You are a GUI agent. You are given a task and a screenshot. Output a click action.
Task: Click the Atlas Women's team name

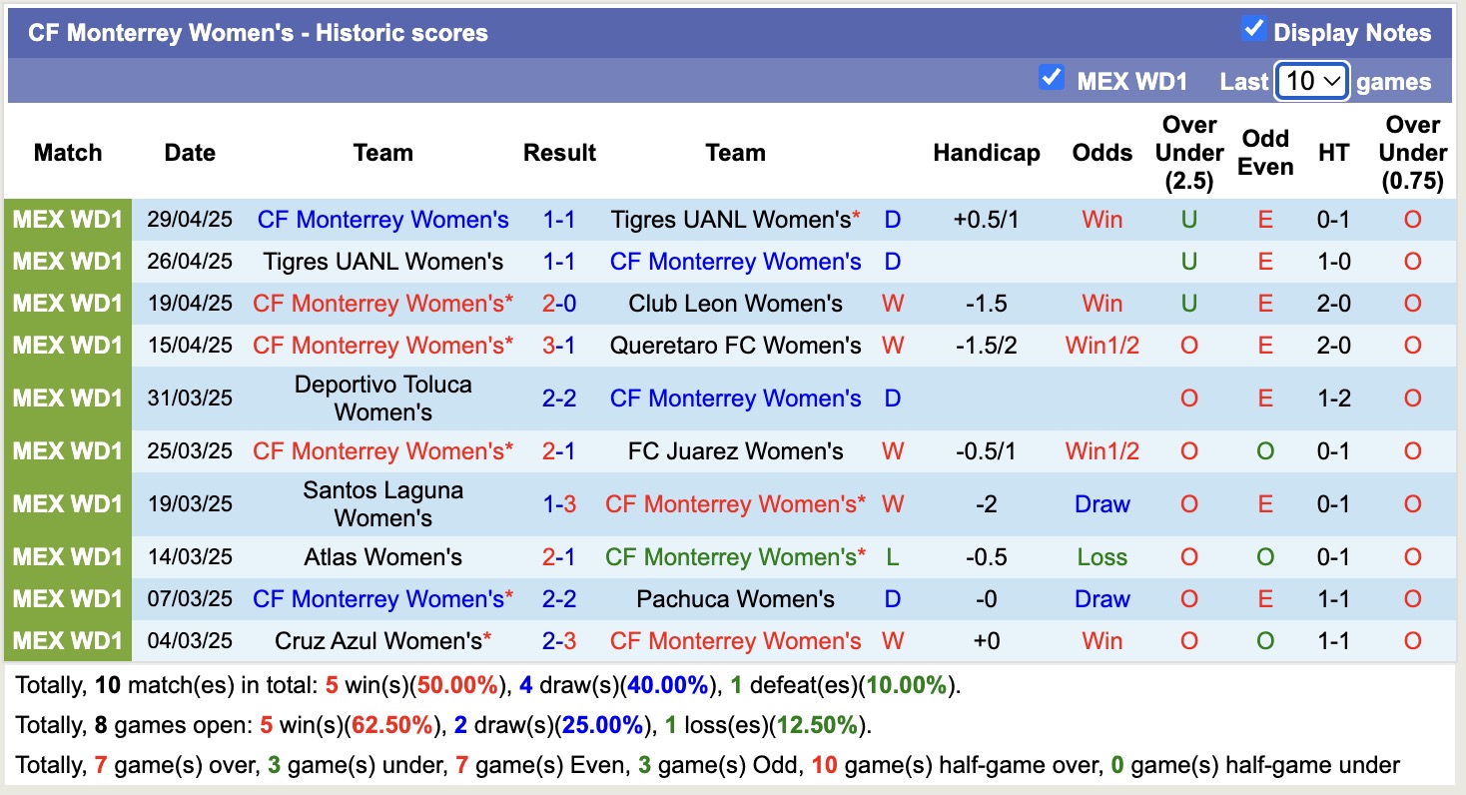click(382, 557)
